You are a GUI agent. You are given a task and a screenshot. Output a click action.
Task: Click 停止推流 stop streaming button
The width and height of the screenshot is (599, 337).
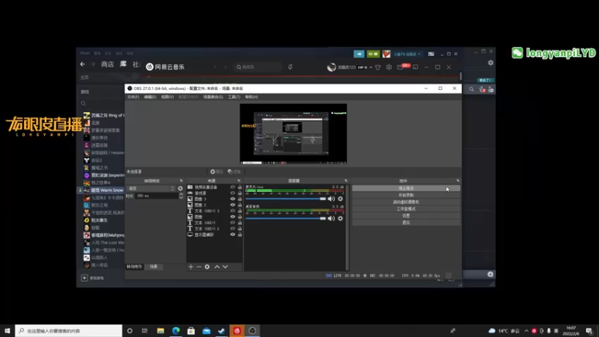(406, 189)
